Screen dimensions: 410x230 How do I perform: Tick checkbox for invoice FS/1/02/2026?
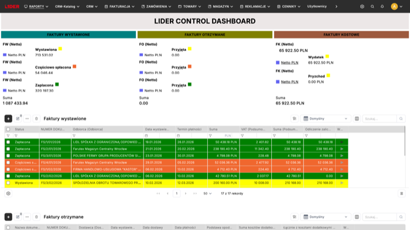tap(8, 169)
